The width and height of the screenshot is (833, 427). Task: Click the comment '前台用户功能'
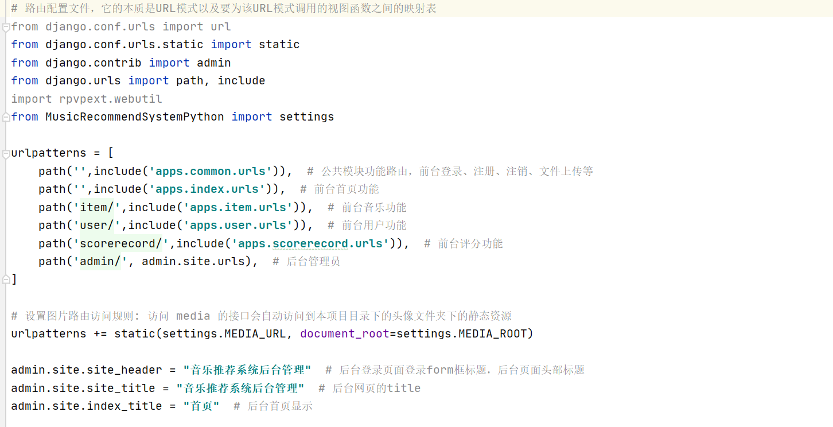click(x=367, y=226)
